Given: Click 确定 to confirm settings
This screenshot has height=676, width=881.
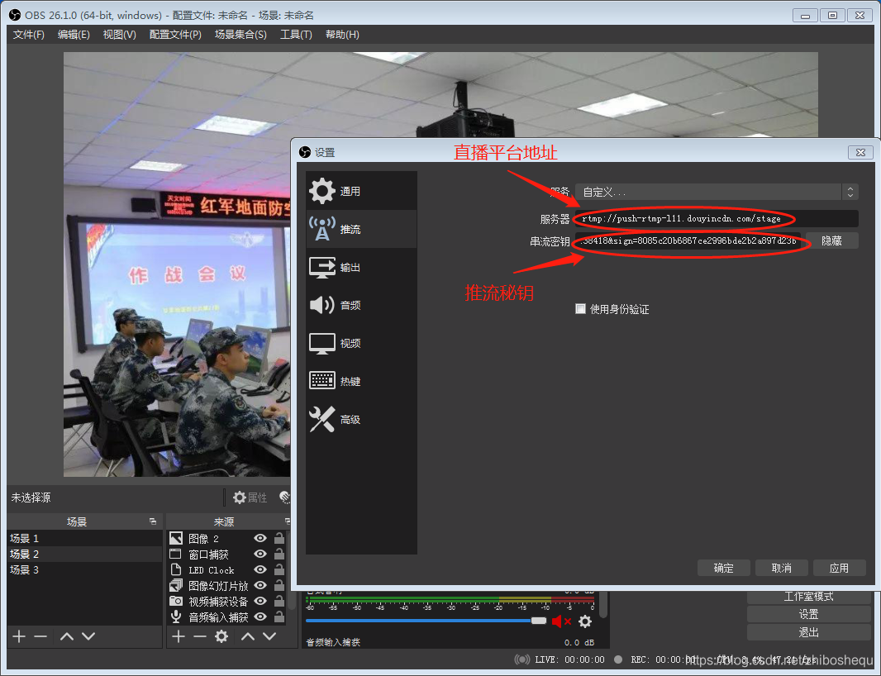Looking at the screenshot, I should pyautogui.click(x=724, y=568).
